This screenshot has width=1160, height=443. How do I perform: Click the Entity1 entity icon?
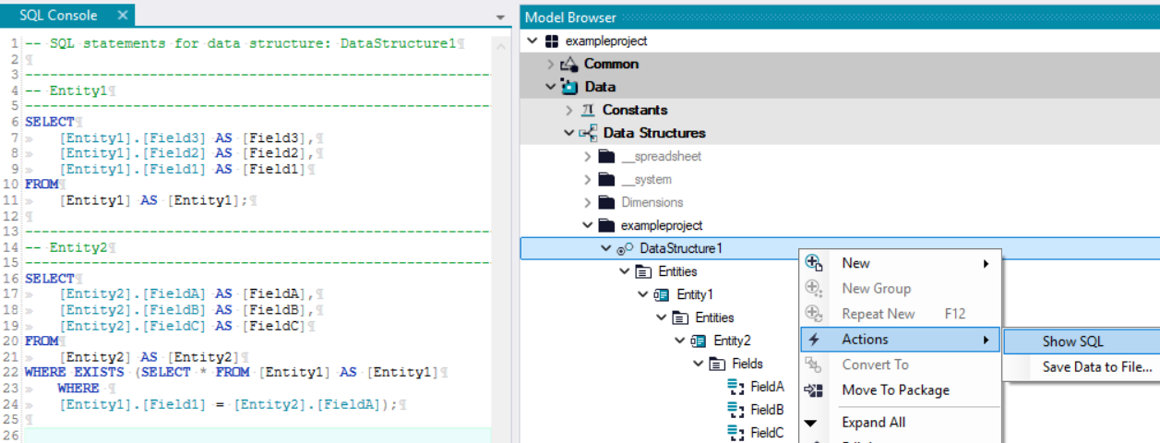pos(662,294)
